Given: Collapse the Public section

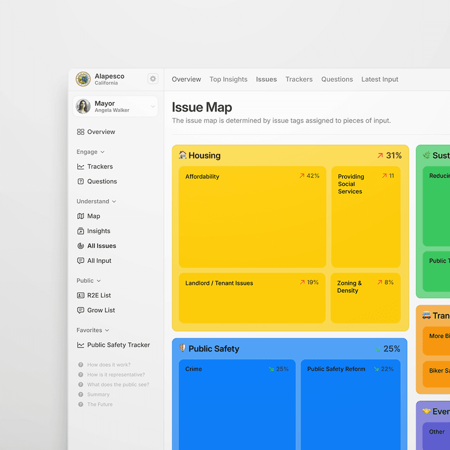Looking at the screenshot, I should tap(88, 280).
